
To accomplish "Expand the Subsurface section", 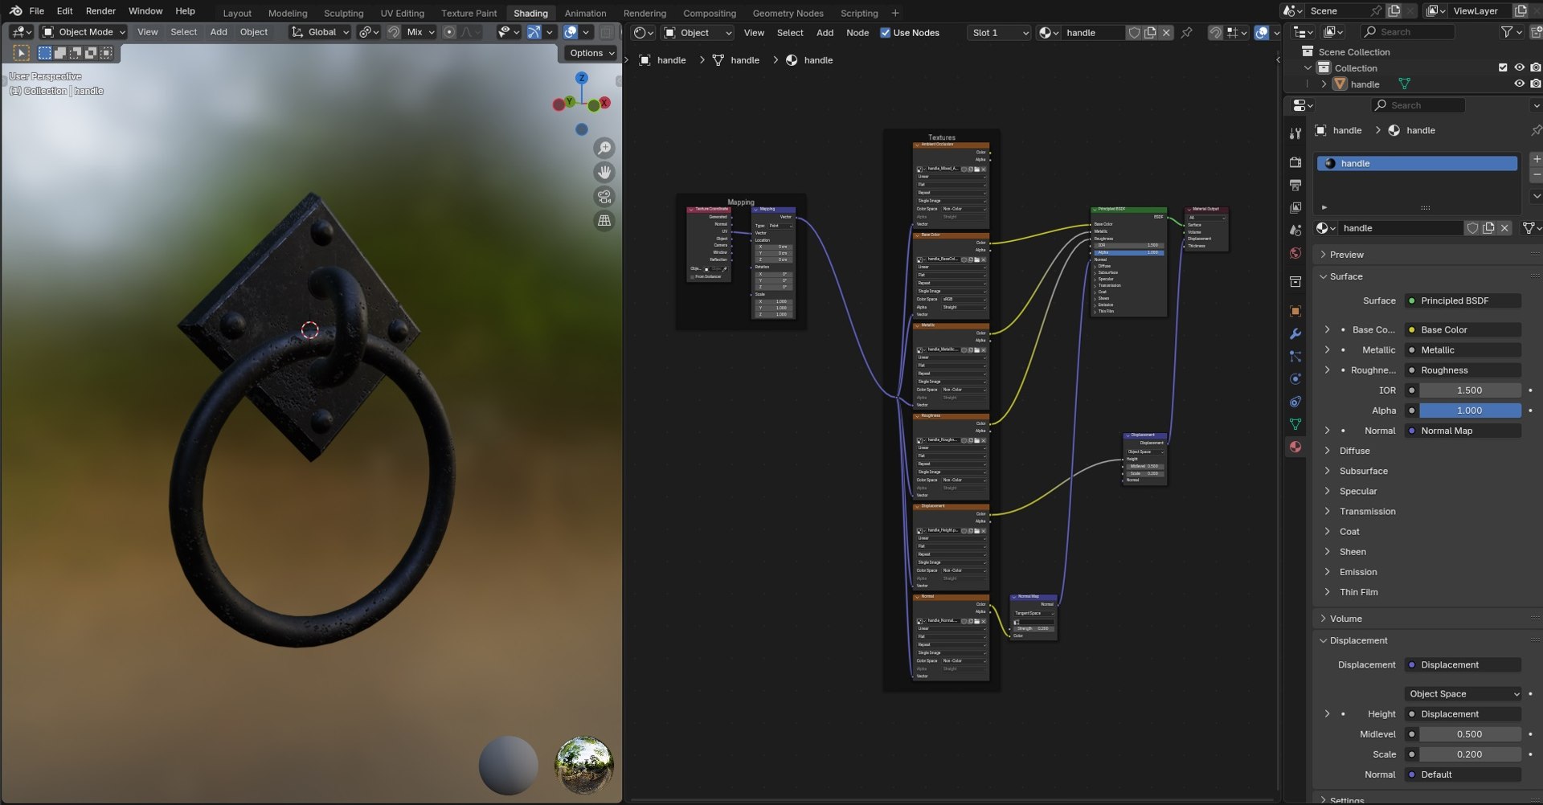I will coord(1363,471).
